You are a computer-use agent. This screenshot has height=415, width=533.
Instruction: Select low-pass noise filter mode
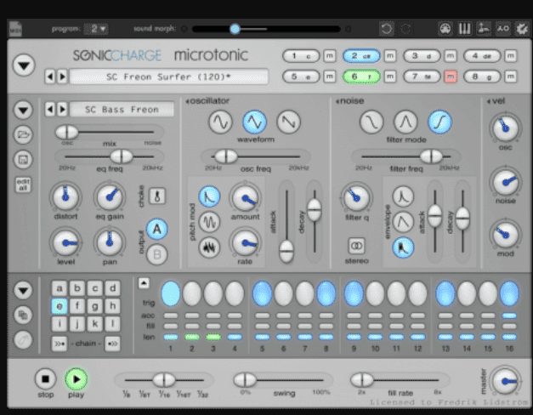click(371, 122)
